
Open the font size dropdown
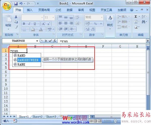pyautogui.click(x=53, y=17)
